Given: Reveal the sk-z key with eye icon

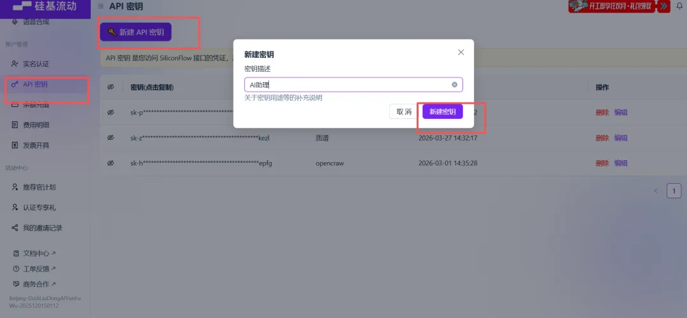Looking at the screenshot, I should click(111, 138).
